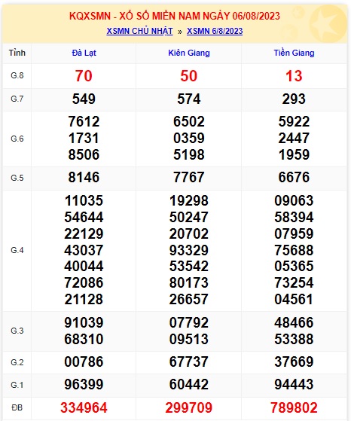The height and width of the screenshot is (421, 351).
Task: Click the Tiền Giang province header
Action: tap(294, 53)
